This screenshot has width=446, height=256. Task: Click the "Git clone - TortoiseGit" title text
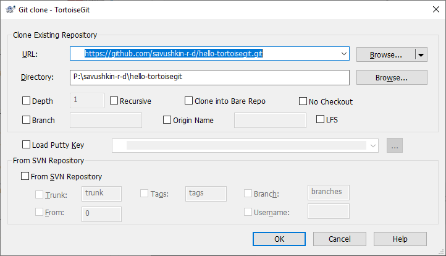(54, 10)
